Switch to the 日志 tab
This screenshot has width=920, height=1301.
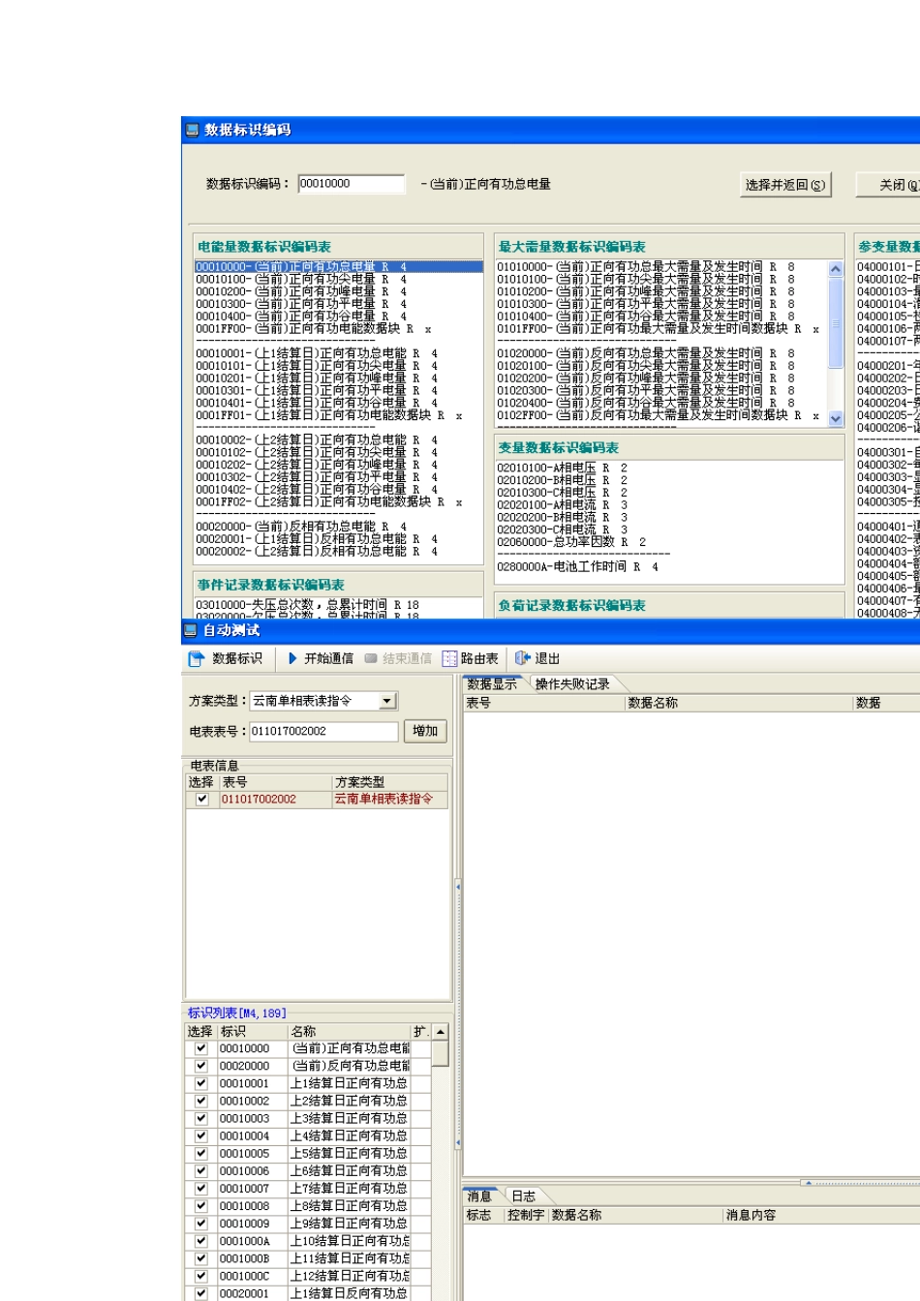click(x=523, y=1196)
